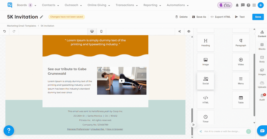Click the Save As button
The image size is (267, 139).
pyautogui.click(x=199, y=17)
